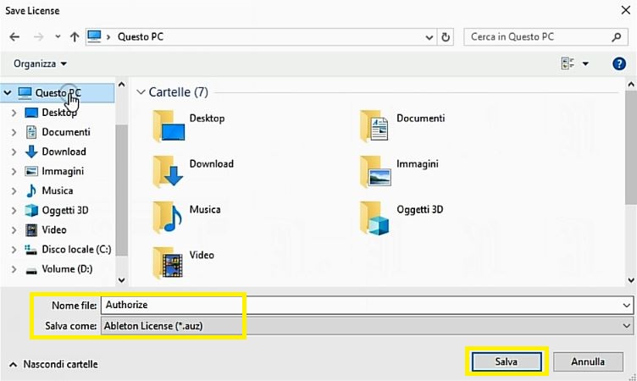Select the Download folder icon in main pane
The height and width of the screenshot is (381, 637).
tap(169, 172)
